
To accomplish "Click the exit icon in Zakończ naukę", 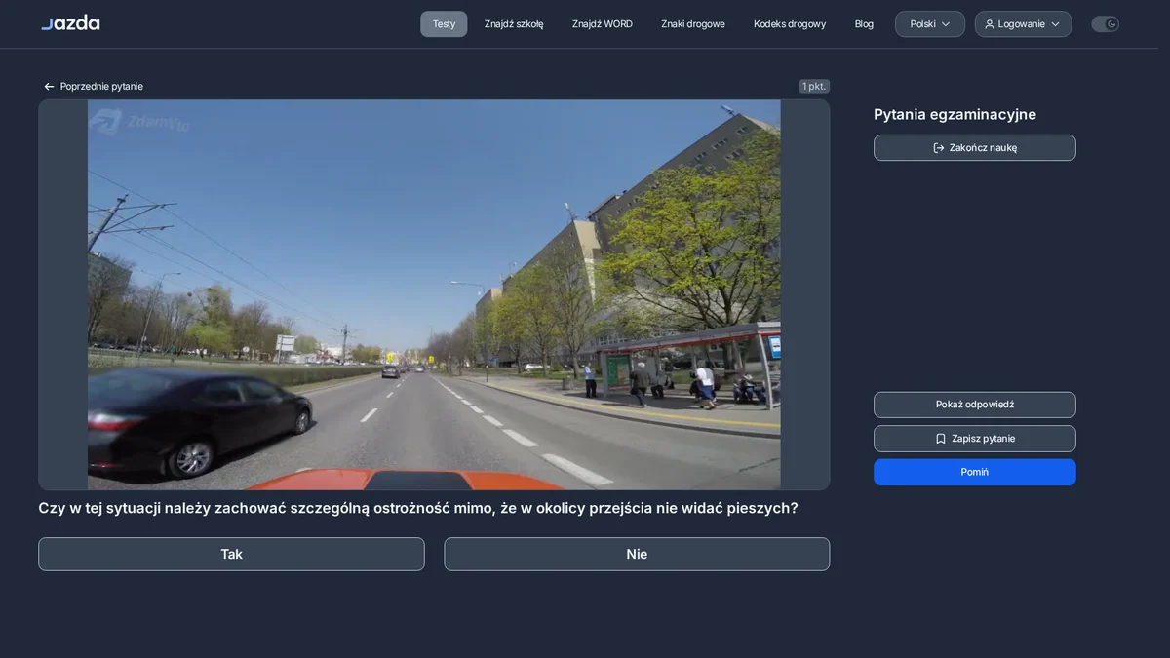I will point(939,148).
